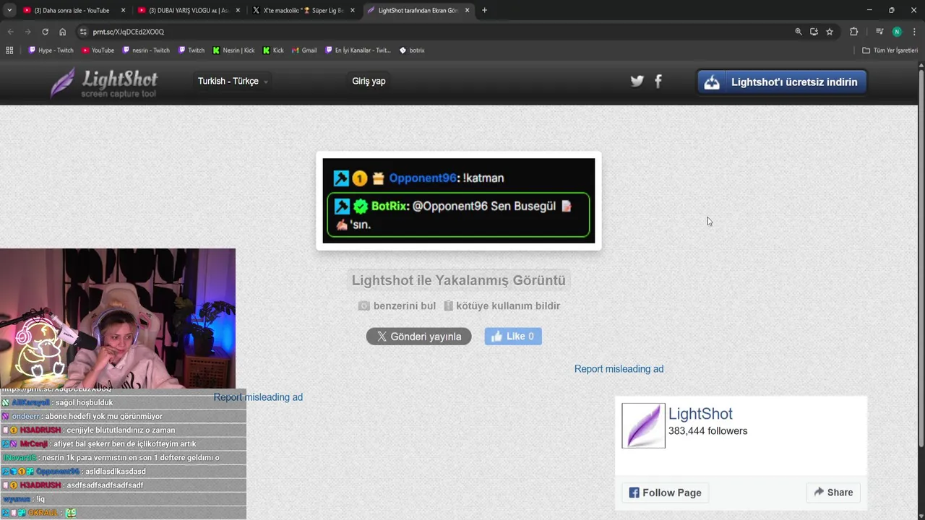
Task: Click the X 'Gönderi yayınla' button
Action: 418,337
